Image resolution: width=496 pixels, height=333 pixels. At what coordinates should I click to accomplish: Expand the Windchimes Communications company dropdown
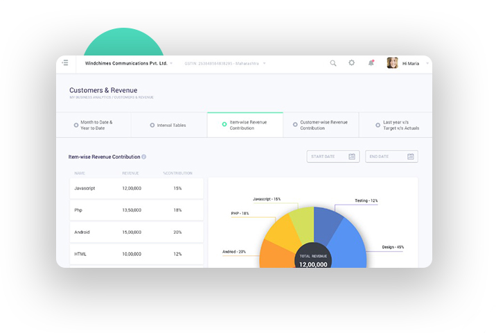[172, 63]
